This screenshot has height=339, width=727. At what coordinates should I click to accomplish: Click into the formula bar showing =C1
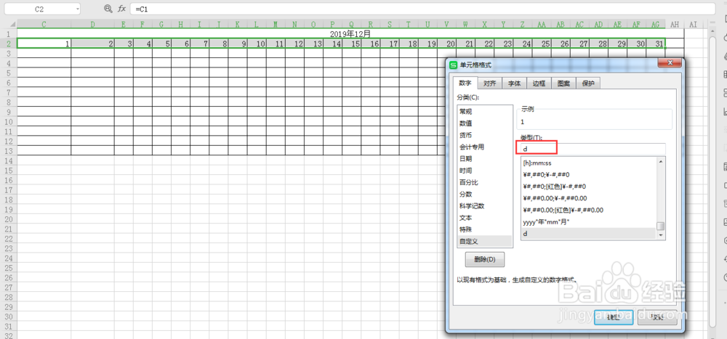[423, 9]
